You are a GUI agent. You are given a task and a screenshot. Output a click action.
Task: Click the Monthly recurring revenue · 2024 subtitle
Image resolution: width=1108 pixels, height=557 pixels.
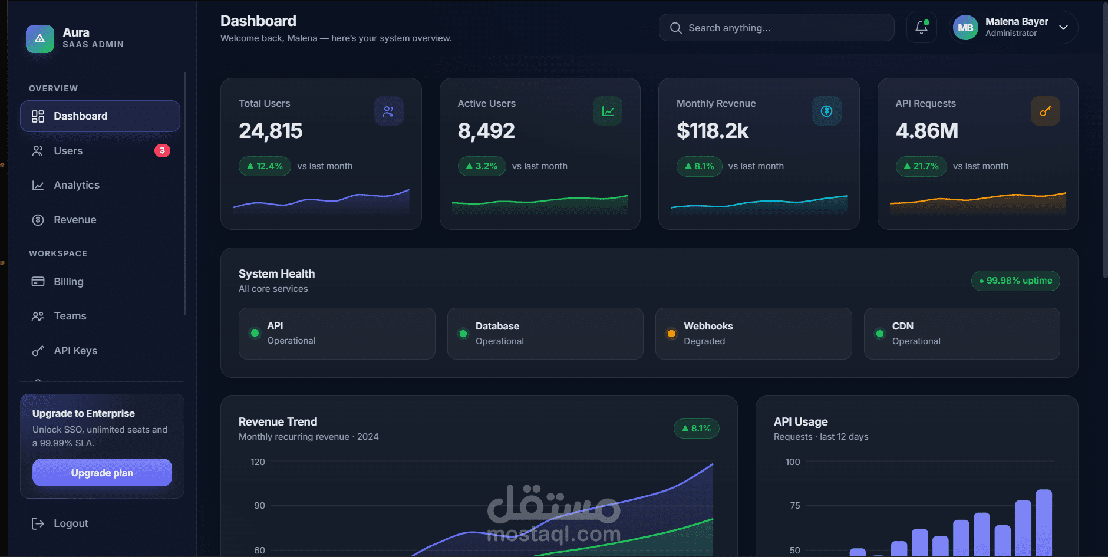(x=308, y=437)
